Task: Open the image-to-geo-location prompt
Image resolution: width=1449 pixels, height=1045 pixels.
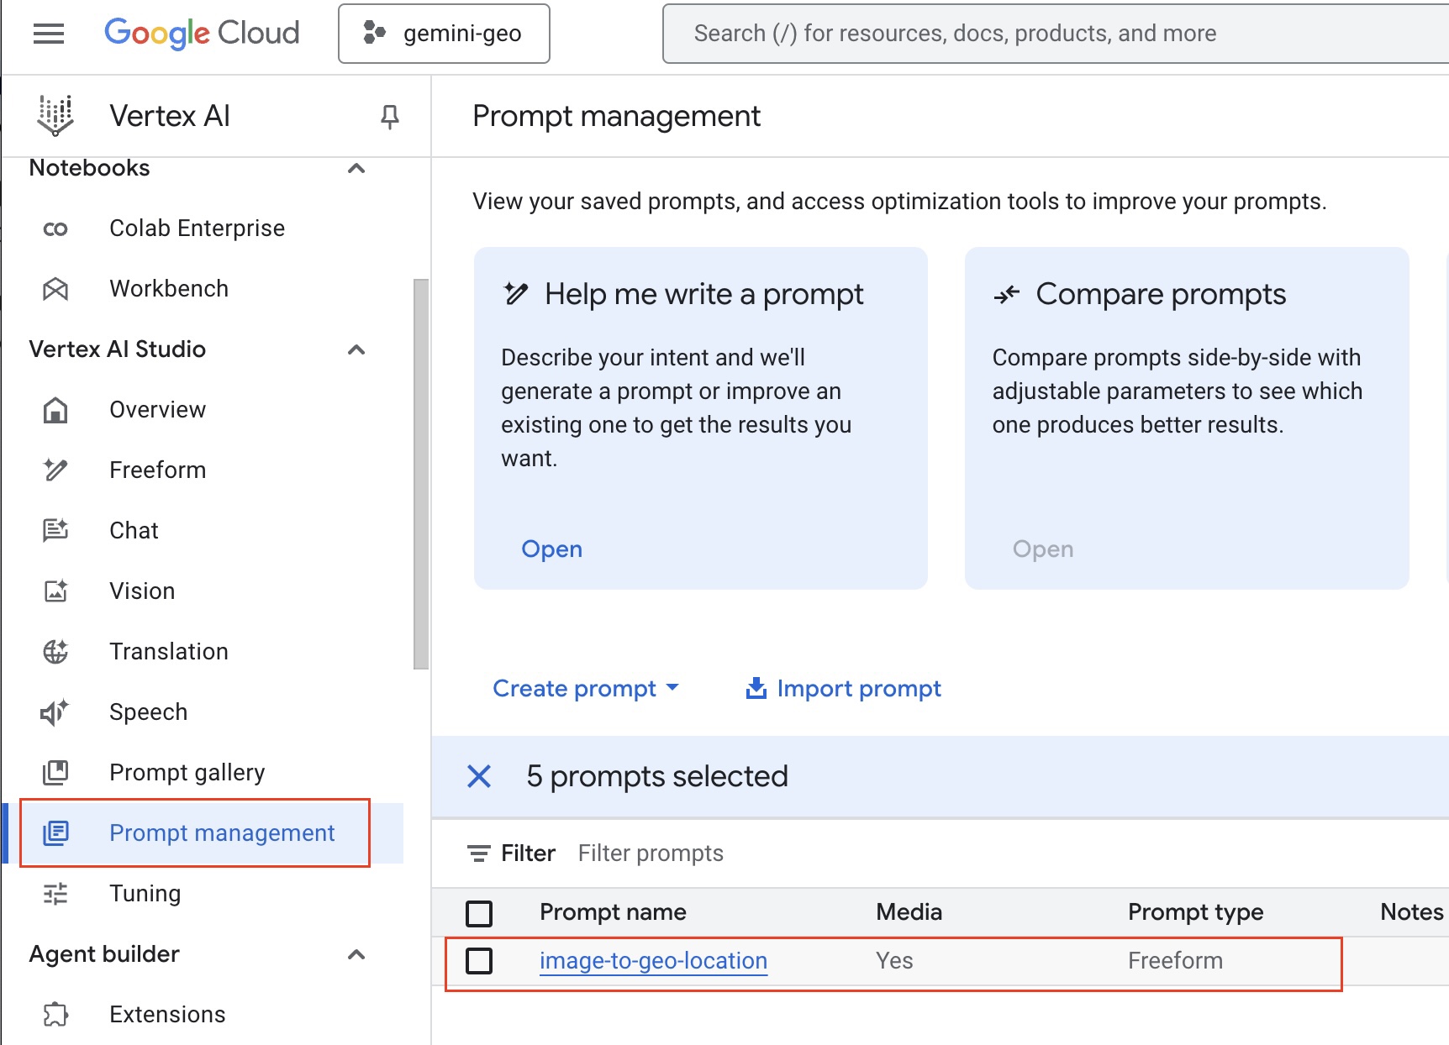Action: (653, 961)
